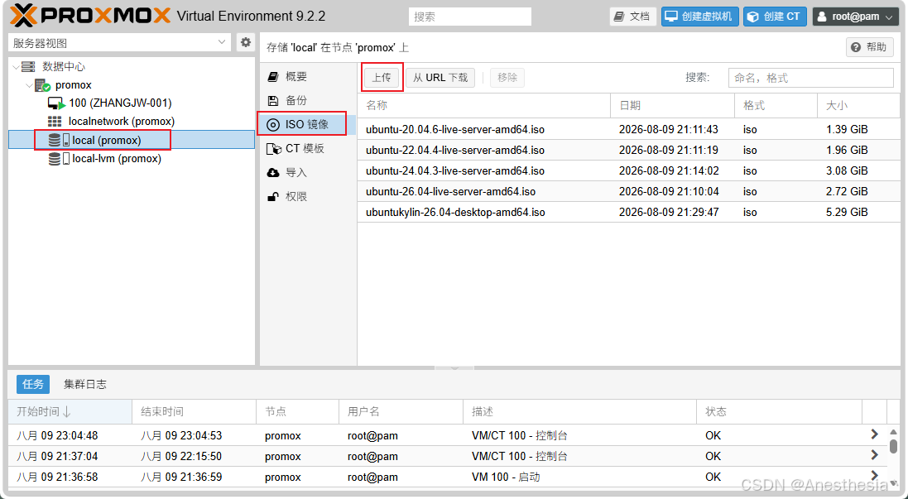908x499 pixels.
Task: Click the Proxmox logo
Action: [90, 16]
